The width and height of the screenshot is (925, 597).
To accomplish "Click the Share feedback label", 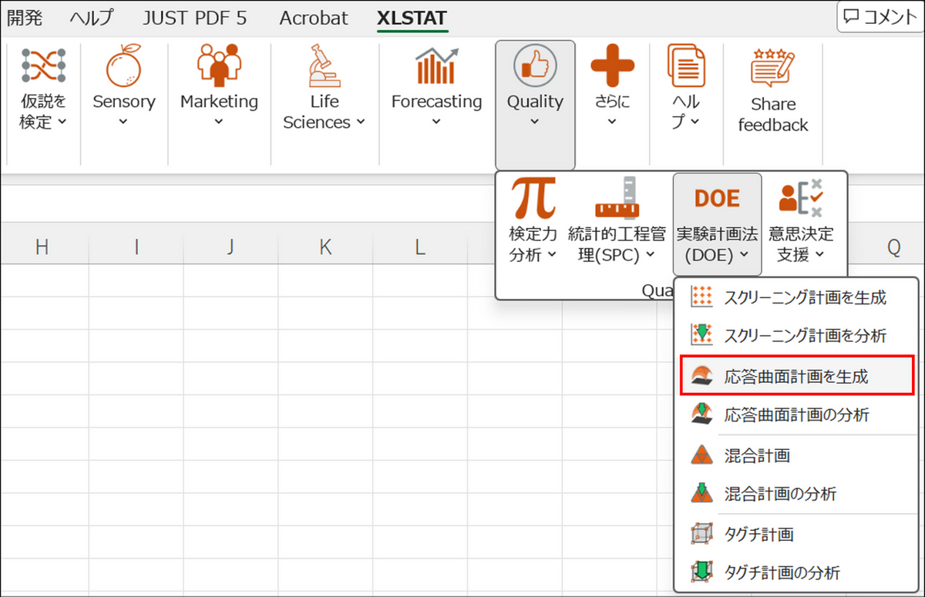I will [772, 115].
